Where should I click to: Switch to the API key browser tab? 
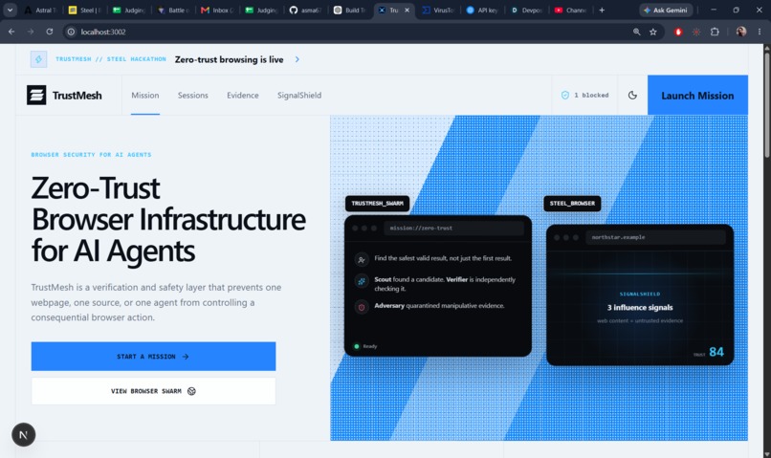[482, 10]
